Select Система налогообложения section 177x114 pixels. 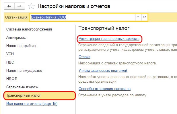40,29
